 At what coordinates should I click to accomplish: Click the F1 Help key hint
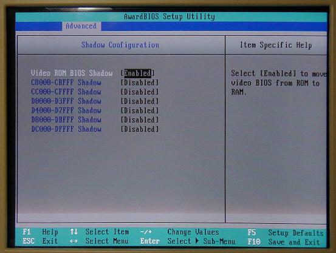click(40, 232)
